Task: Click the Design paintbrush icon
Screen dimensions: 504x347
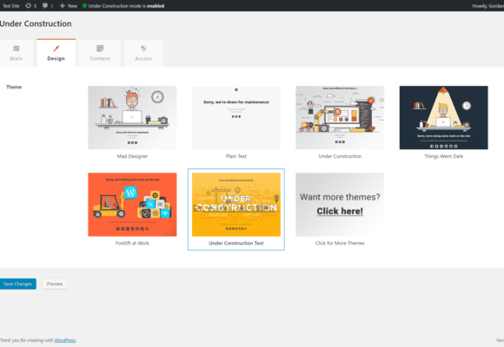Action: tap(56, 49)
